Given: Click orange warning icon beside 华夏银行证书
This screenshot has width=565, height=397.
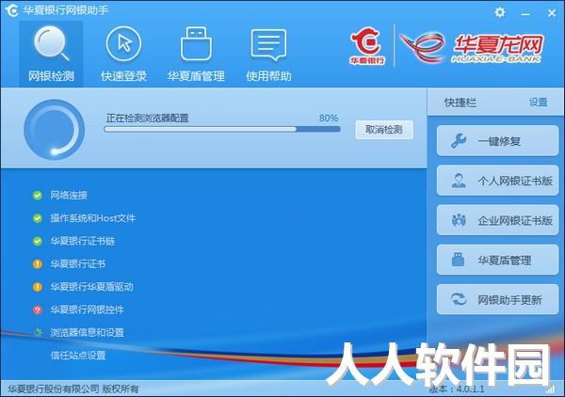Looking at the screenshot, I should (38, 263).
